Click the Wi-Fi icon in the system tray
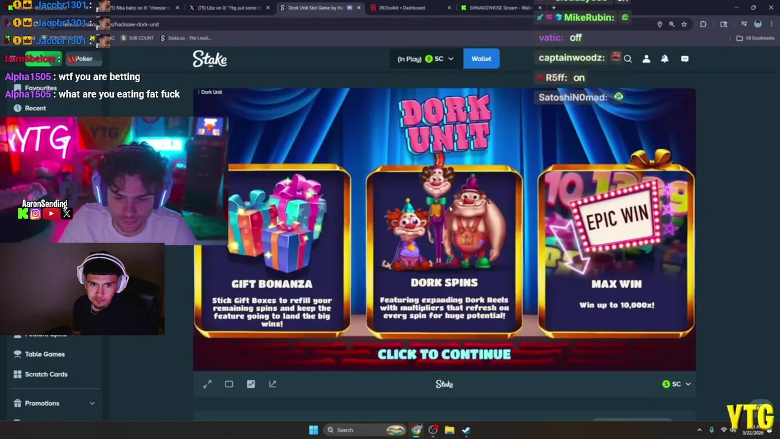Viewport: 780px width, 439px height. tap(723, 430)
